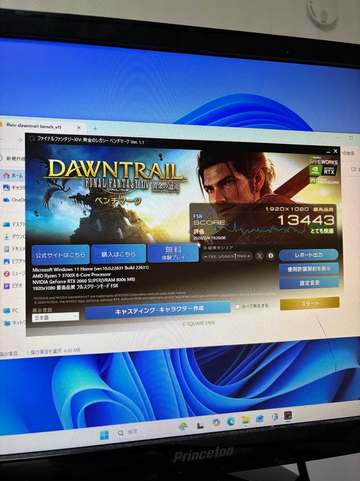Open Microsoft Edge from the taskbar

(230, 420)
